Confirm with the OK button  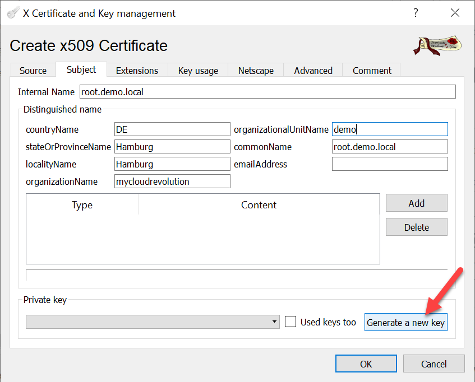pyautogui.click(x=366, y=364)
